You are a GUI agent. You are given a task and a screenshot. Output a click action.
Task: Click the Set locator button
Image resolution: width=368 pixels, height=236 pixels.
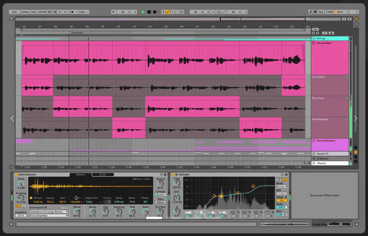tap(315, 29)
